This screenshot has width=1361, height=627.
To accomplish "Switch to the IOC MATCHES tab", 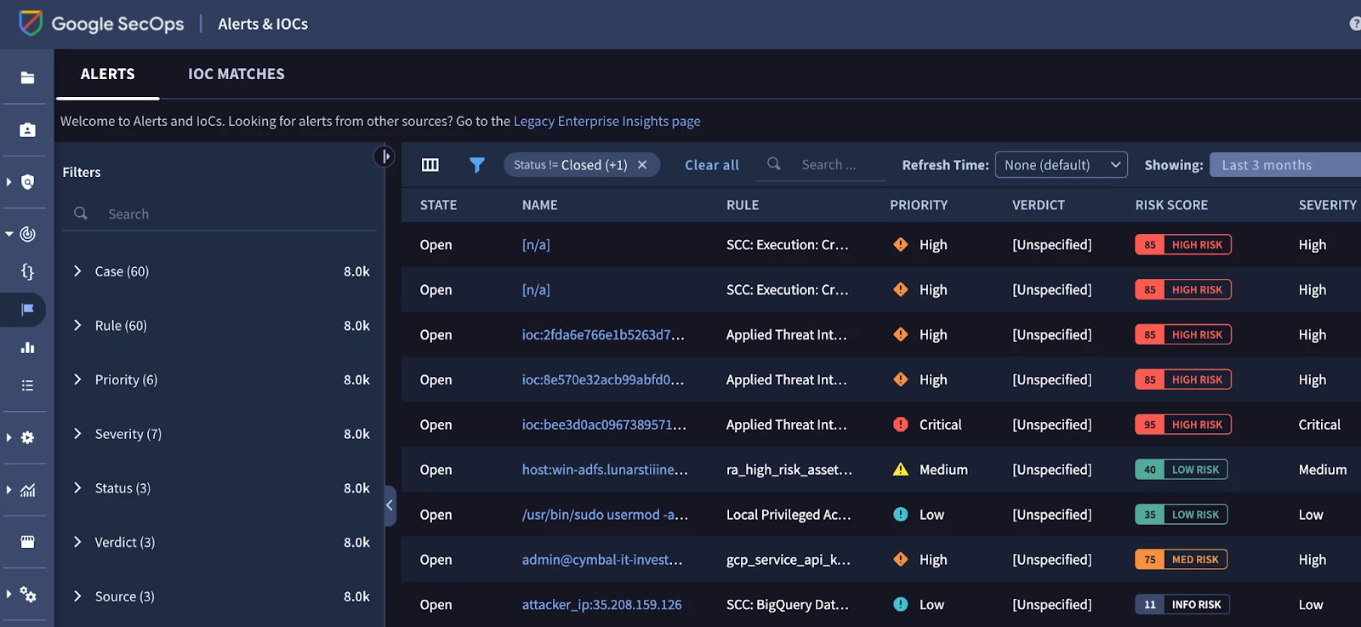I will click(x=236, y=74).
